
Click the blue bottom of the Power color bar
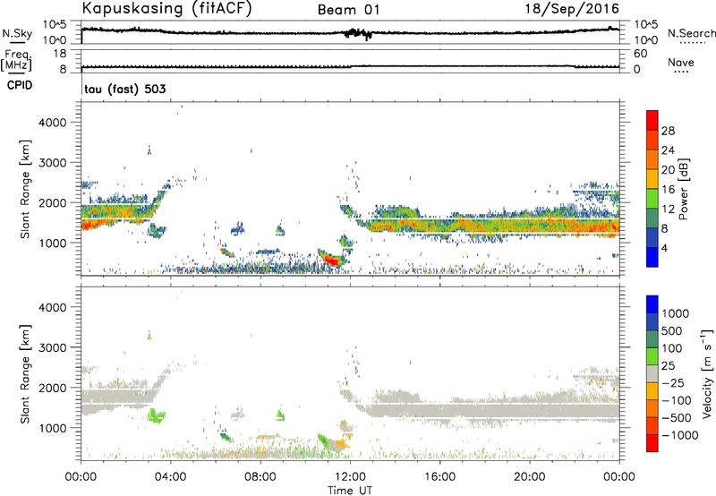pyautogui.click(x=652, y=257)
